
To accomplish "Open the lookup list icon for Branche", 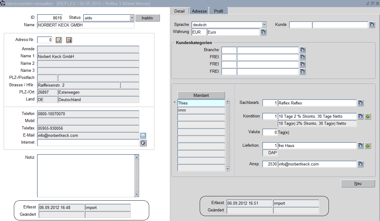I will click(x=302, y=50).
